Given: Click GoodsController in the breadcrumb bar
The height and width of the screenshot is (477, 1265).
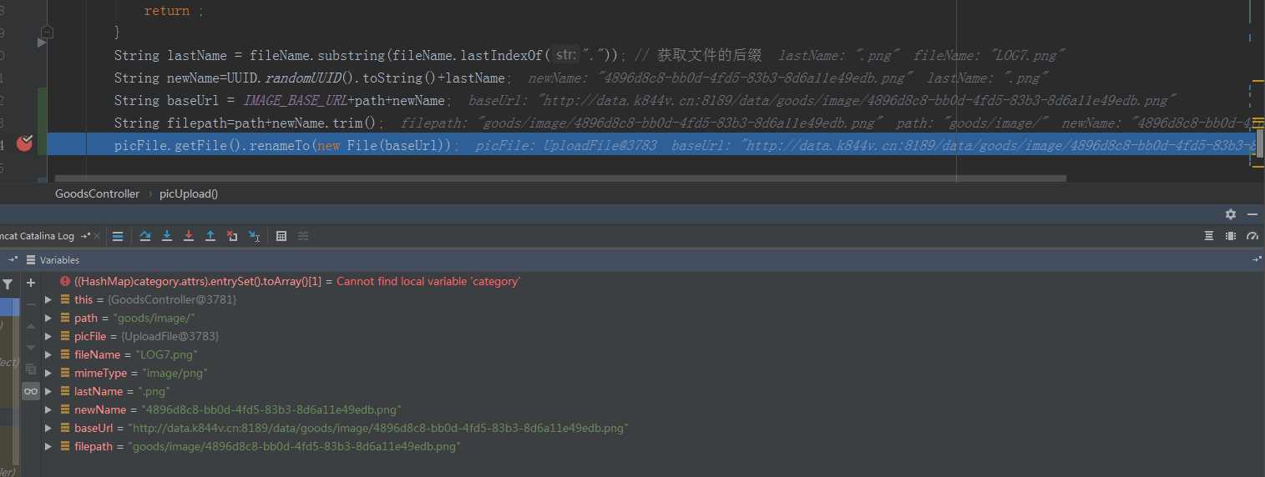Looking at the screenshot, I should click(97, 193).
